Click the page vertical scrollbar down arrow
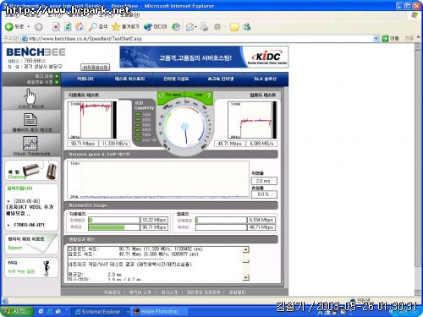This screenshot has width=423, height=317. coord(418,292)
